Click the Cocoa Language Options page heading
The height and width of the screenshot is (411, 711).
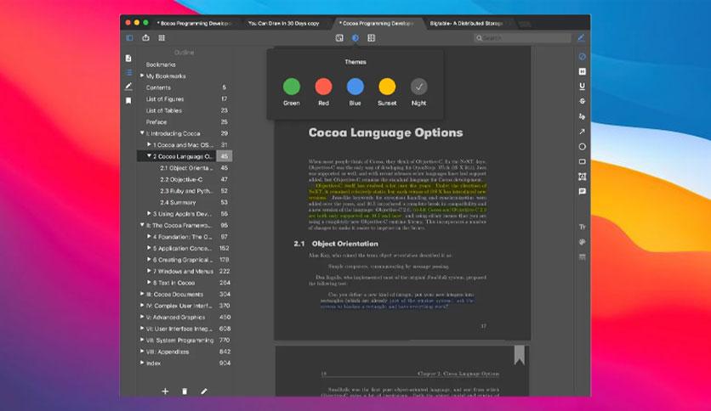point(385,132)
